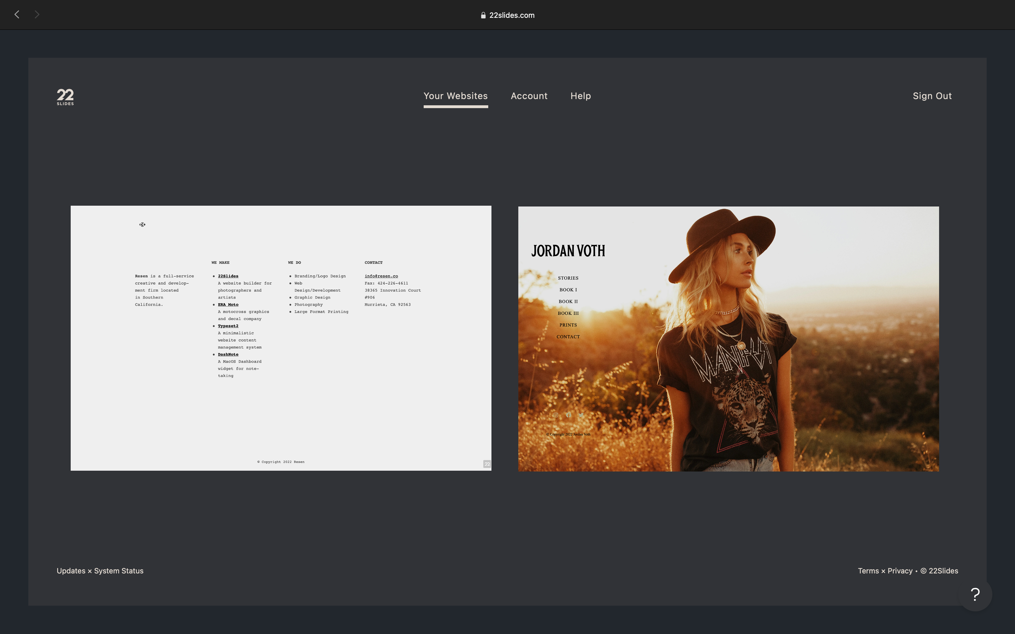Click PRINTS in the Jordan Voth menu

point(568,325)
